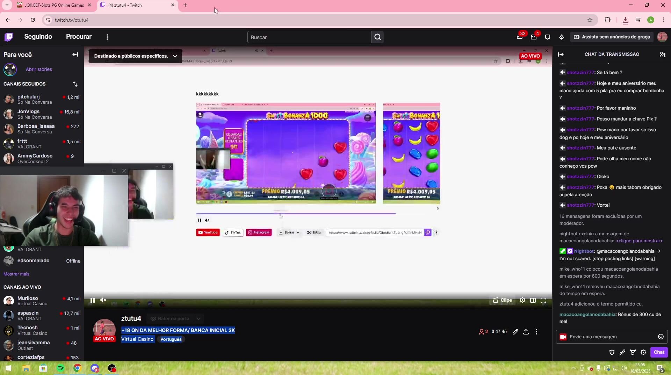Click ztutu4 streamer avatar
The width and height of the screenshot is (671, 375).
104,330
